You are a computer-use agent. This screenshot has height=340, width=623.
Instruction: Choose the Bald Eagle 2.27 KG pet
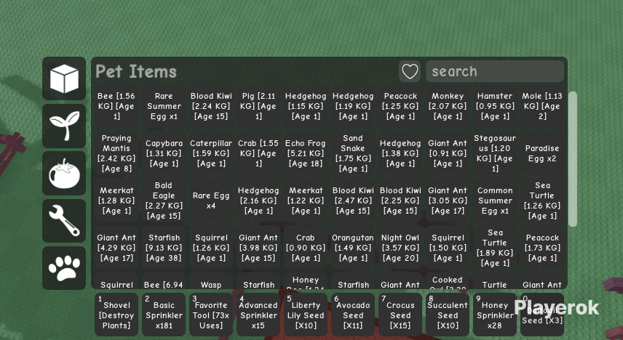[164, 201]
